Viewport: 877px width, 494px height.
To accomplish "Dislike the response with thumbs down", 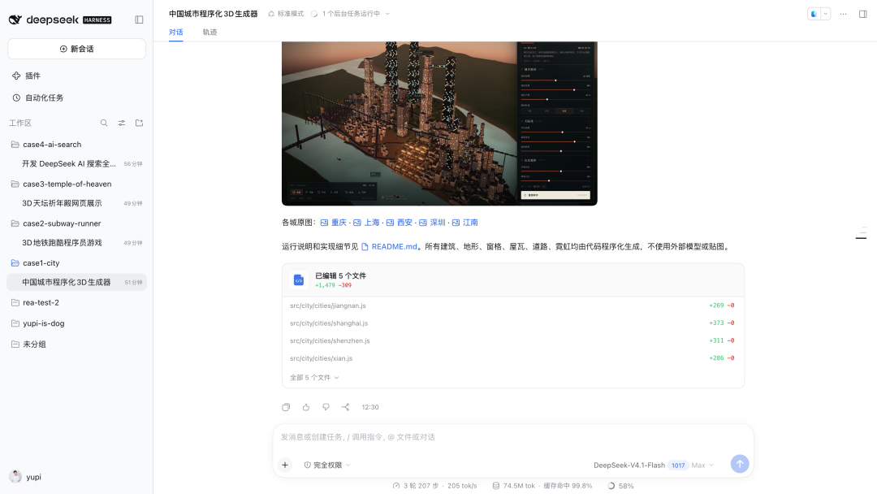I will point(326,407).
